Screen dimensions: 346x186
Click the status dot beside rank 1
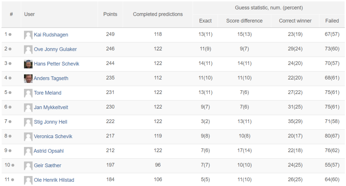click(x=10, y=35)
